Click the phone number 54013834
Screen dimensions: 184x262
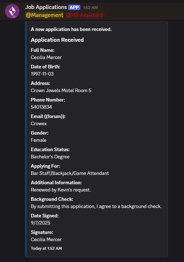click(x=41, y=107)
